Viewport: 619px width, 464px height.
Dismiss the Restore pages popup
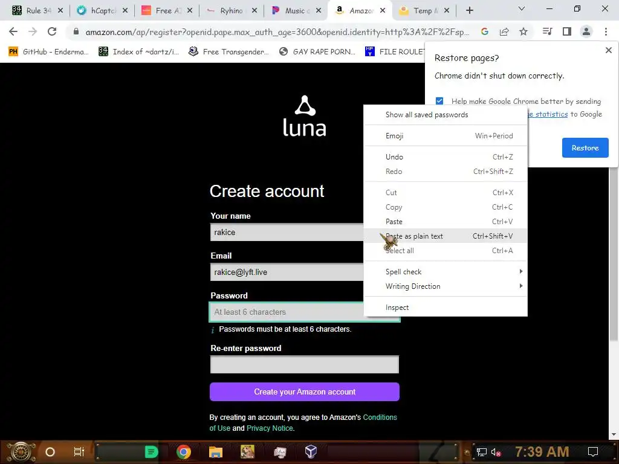(608, 50)
